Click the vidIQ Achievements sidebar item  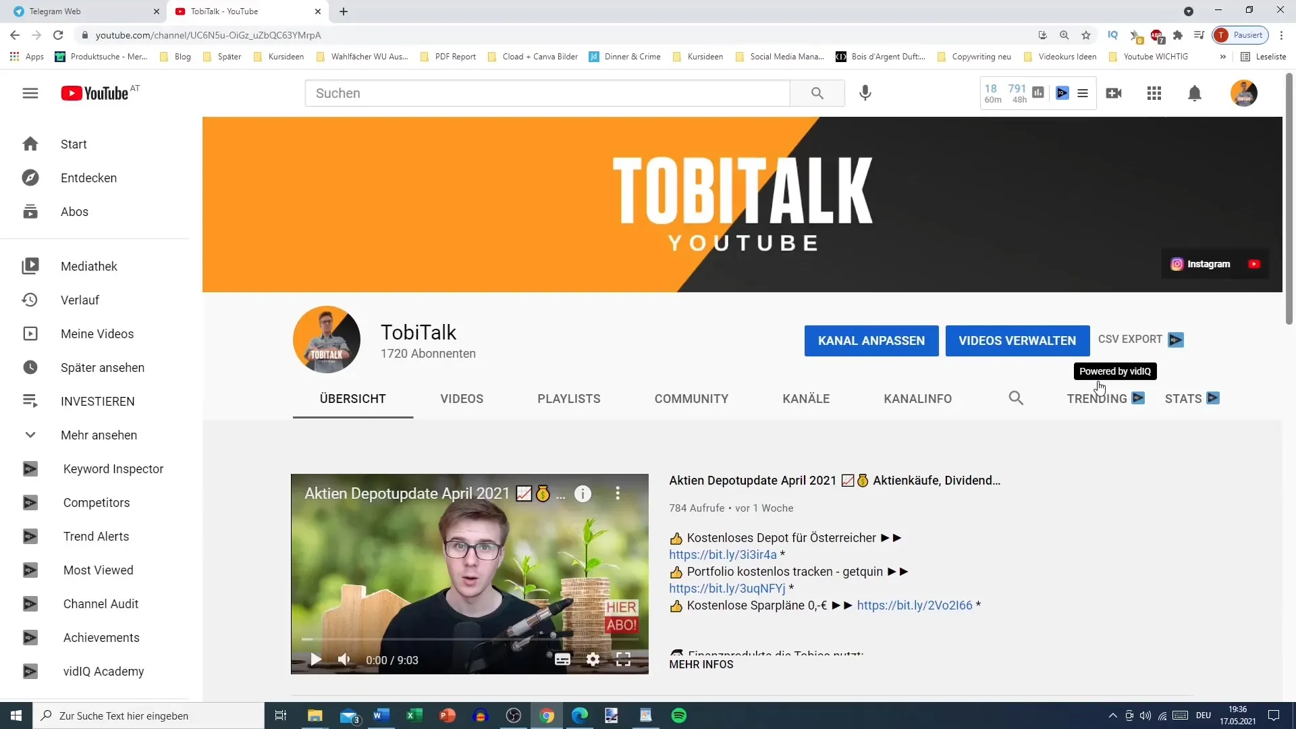(101, 637)
